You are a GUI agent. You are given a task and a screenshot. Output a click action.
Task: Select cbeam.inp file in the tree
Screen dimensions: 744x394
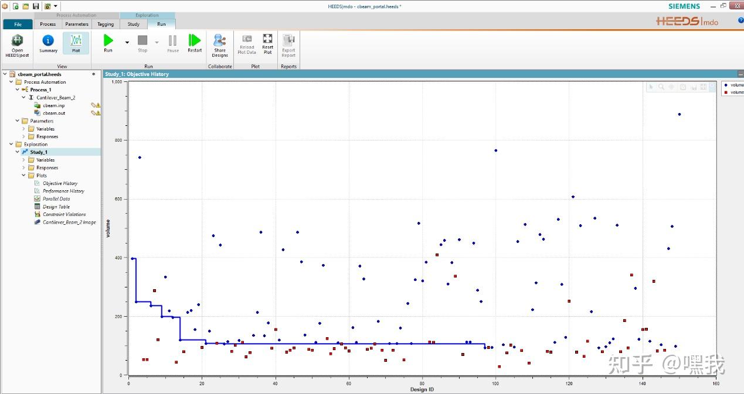[x=53, y=105]
